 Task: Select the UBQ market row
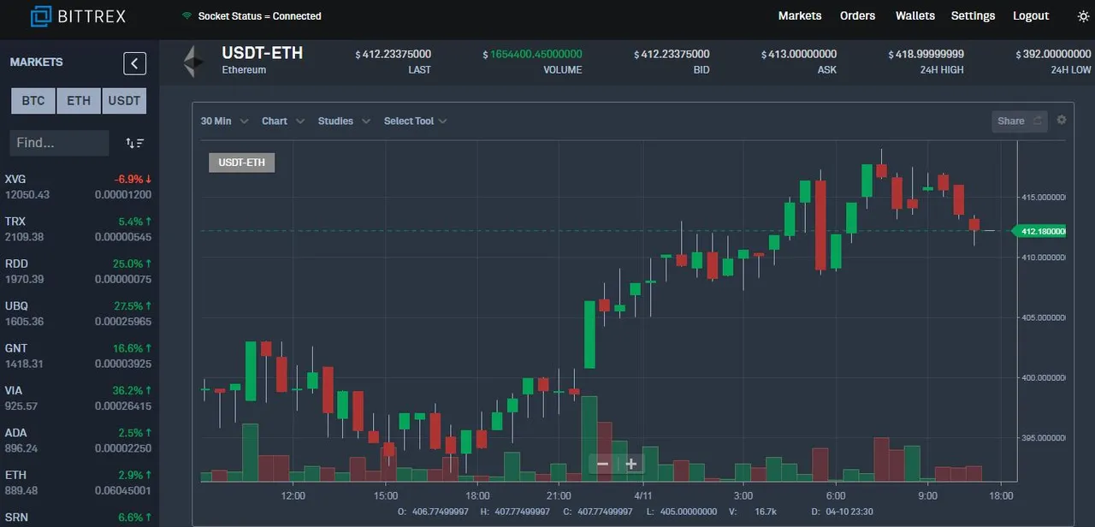(x=79, y=313)
